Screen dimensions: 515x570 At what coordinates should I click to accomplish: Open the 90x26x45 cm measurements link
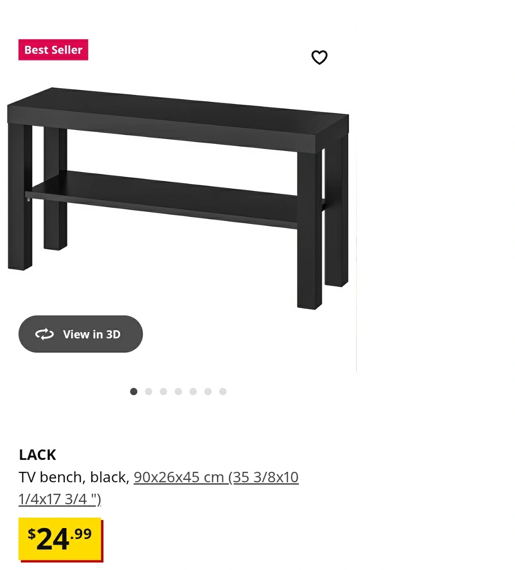pos(216,477)
